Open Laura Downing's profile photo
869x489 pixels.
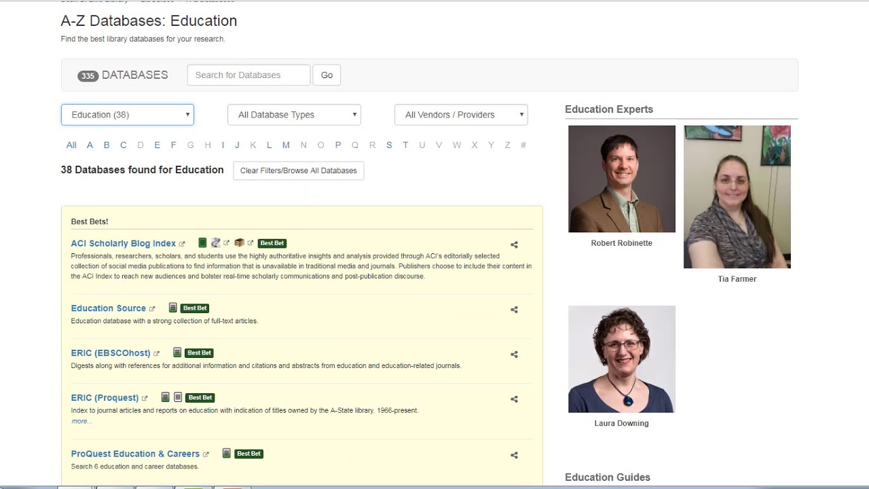point(622,359)
